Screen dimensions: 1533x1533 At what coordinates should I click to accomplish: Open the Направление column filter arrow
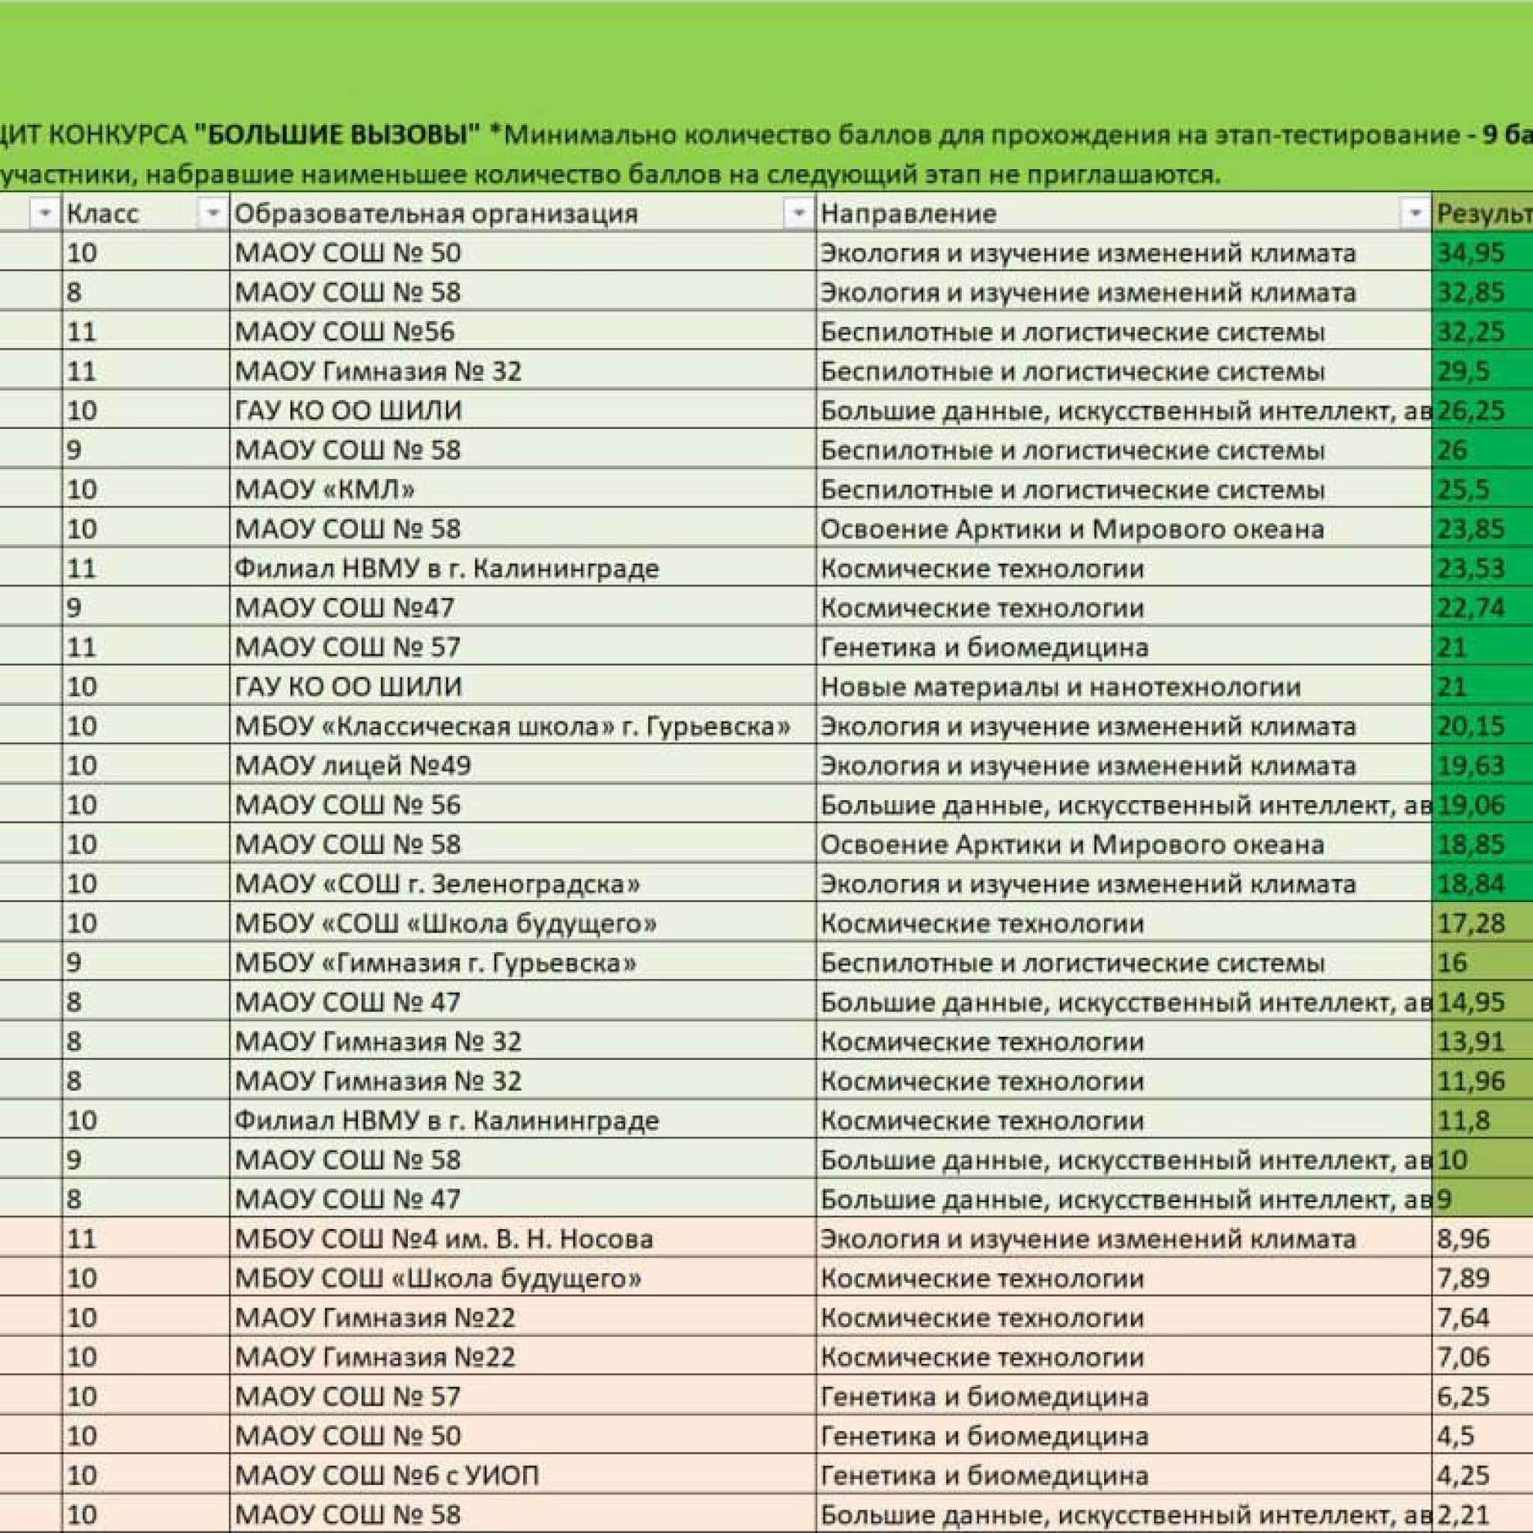[1415, 213]
